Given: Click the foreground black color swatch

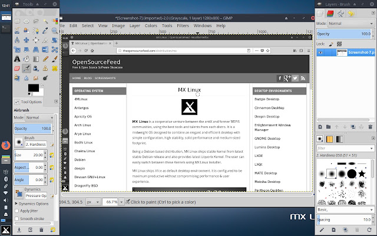Looking at the screenshot, I should pyautogui.click(x=33, y=88).
